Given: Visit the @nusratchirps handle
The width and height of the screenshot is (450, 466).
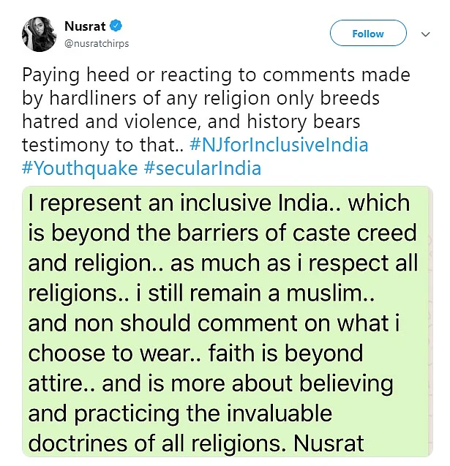Looking at the screenshot, I should pyautogui.click(x=97, y=44).
